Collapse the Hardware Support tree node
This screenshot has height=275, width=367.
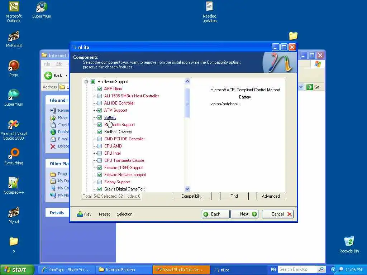[x=86, y=82]
